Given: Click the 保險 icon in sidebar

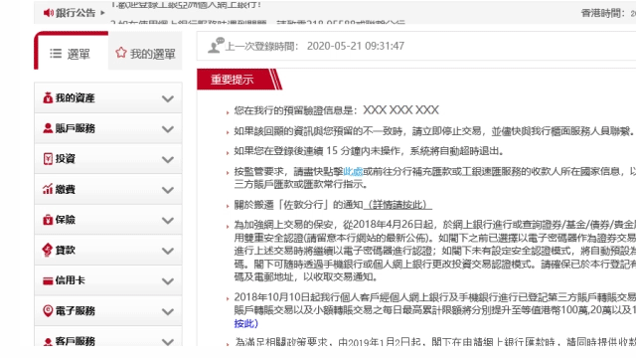Looking at the screenshot, I should [x=48, y=220].
